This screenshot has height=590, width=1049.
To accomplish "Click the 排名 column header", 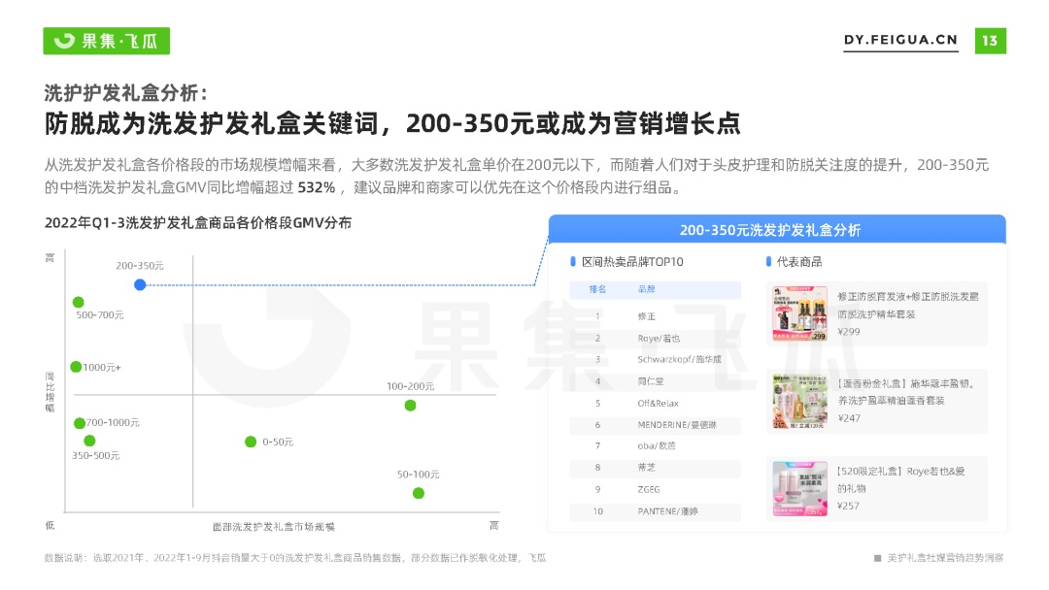I will [597, 289].
